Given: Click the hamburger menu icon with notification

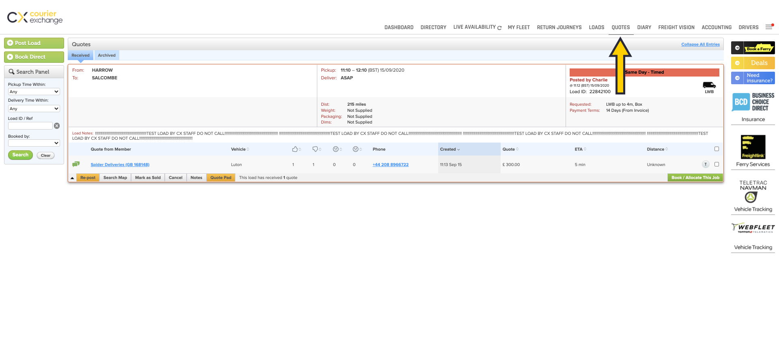Looking at the screenshot, I should click(769, 27).
